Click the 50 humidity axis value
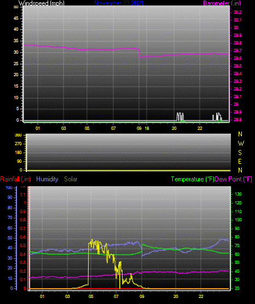Image resolution: width=255 pixels, height=304 pixels. tap(10, 238)
